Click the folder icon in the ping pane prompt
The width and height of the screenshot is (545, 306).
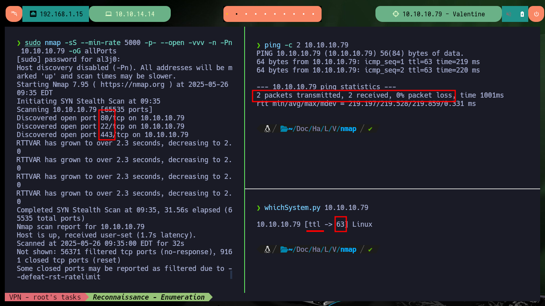coord(284,129)
